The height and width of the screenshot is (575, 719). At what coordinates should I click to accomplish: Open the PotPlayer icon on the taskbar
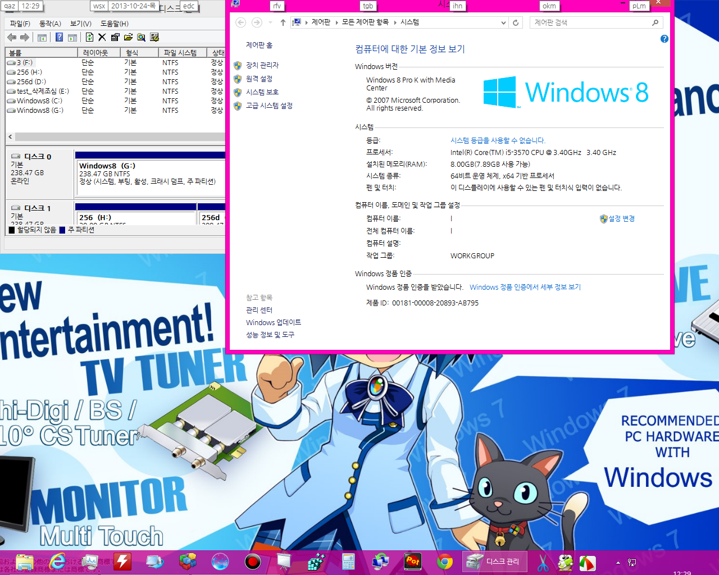pyautogui.click(x=413, y=561)
